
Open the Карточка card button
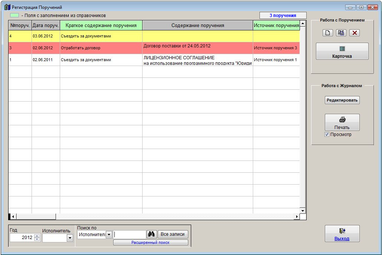pos(342,52)
